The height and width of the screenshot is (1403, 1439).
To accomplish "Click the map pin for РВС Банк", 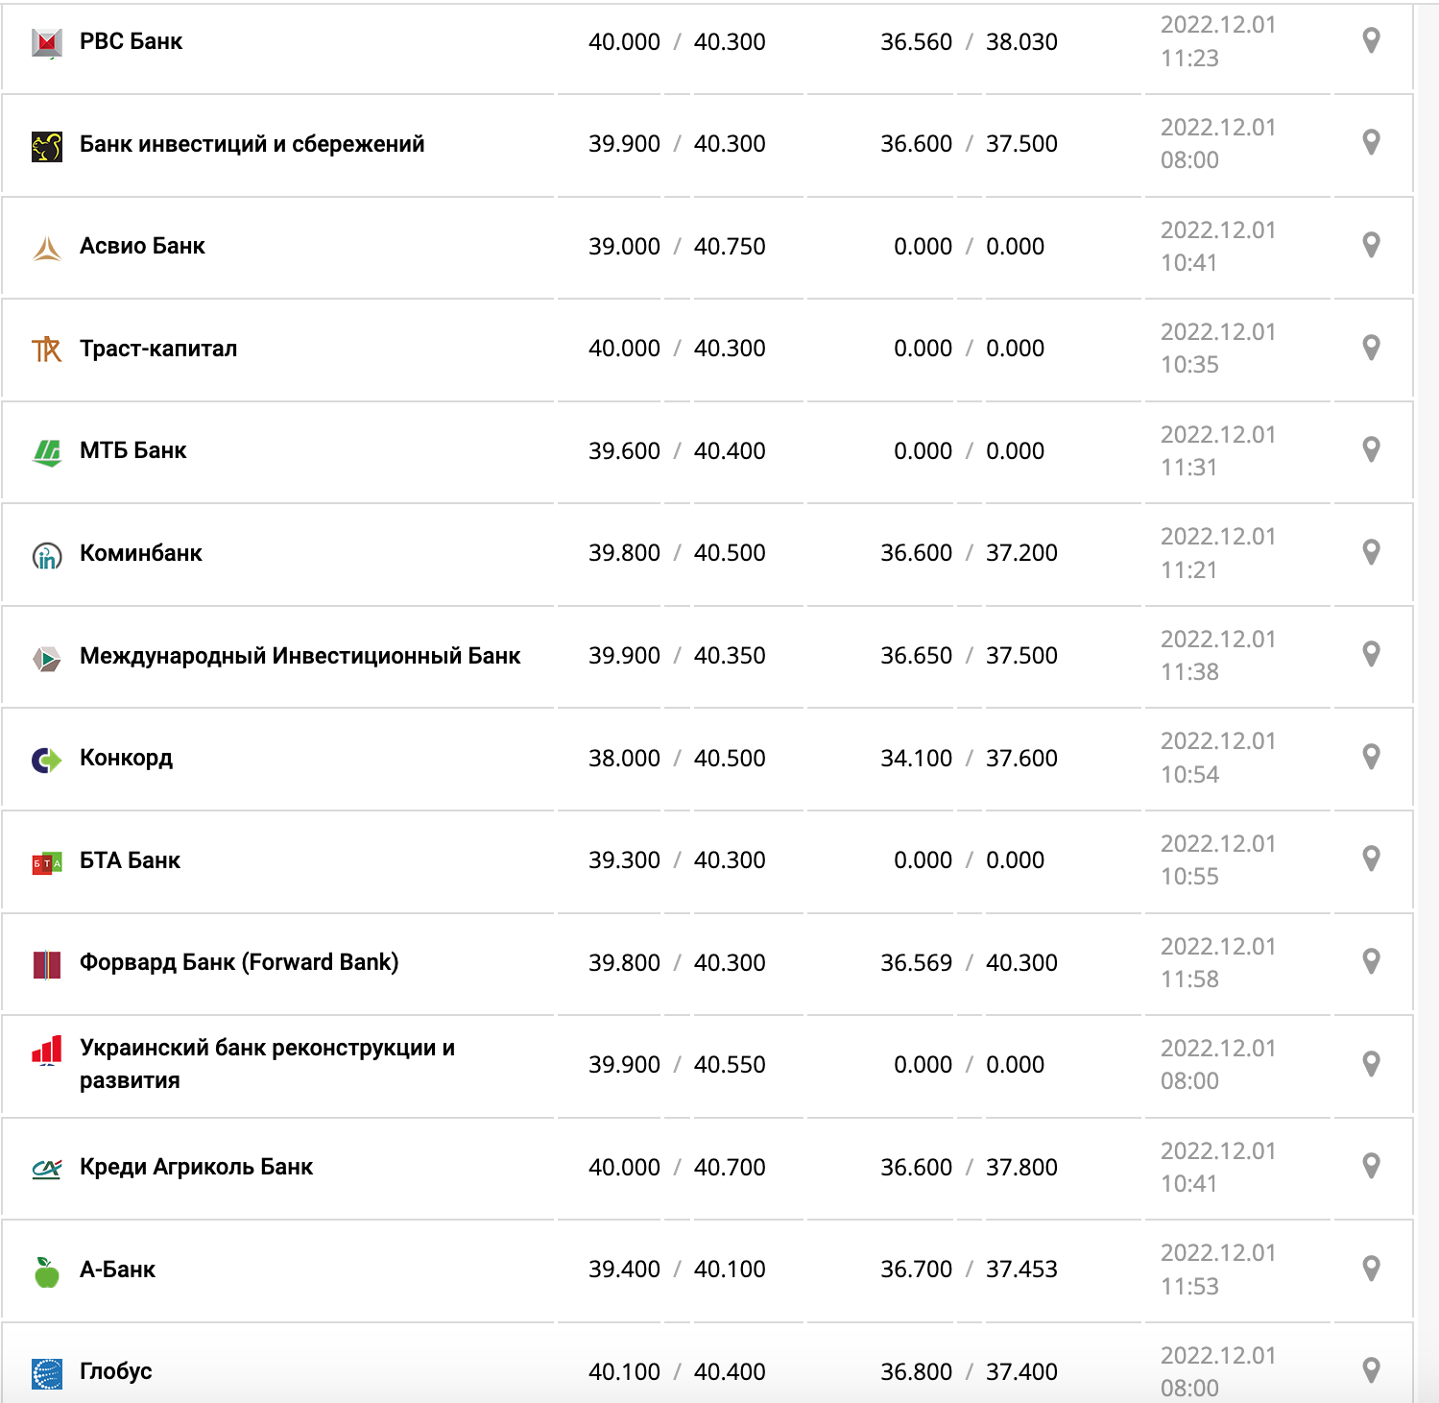I will [1371, 40].
